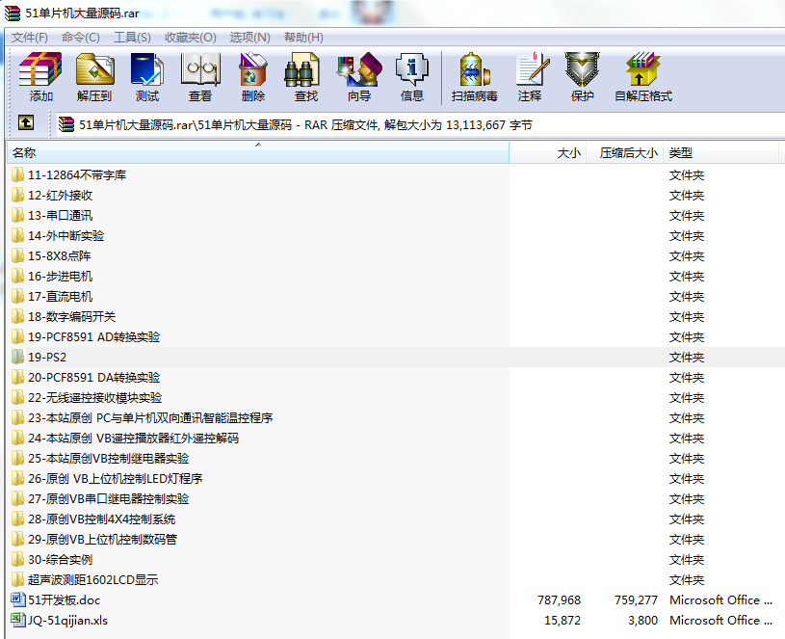
Task: Select the 15-8X8点阵 folder name
Action: 59,255
